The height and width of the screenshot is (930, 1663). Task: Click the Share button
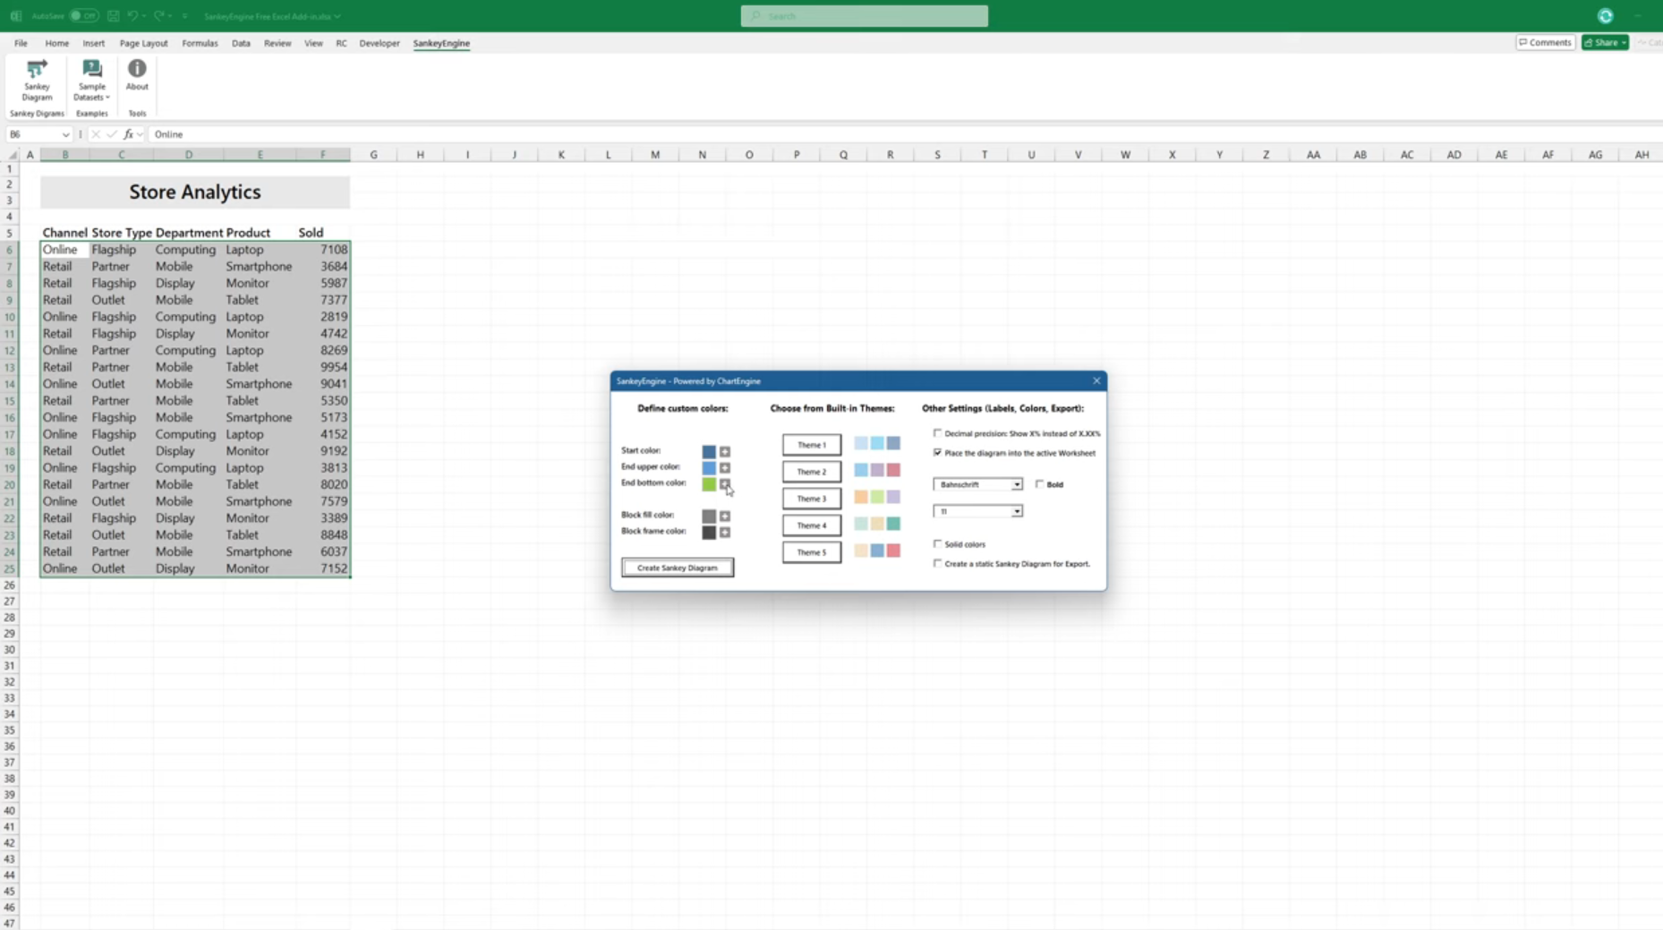(1605, 43)
